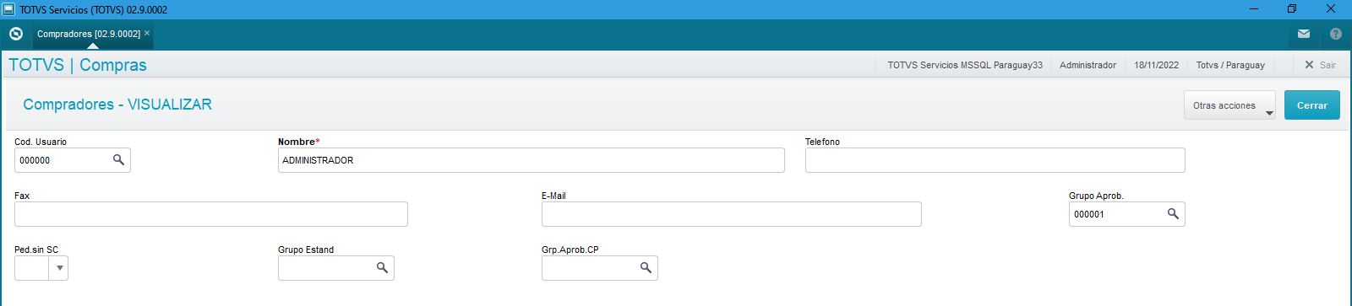Click the date 18/11/2022
The image size is (1352, 306).
[x=1156, y=65]
